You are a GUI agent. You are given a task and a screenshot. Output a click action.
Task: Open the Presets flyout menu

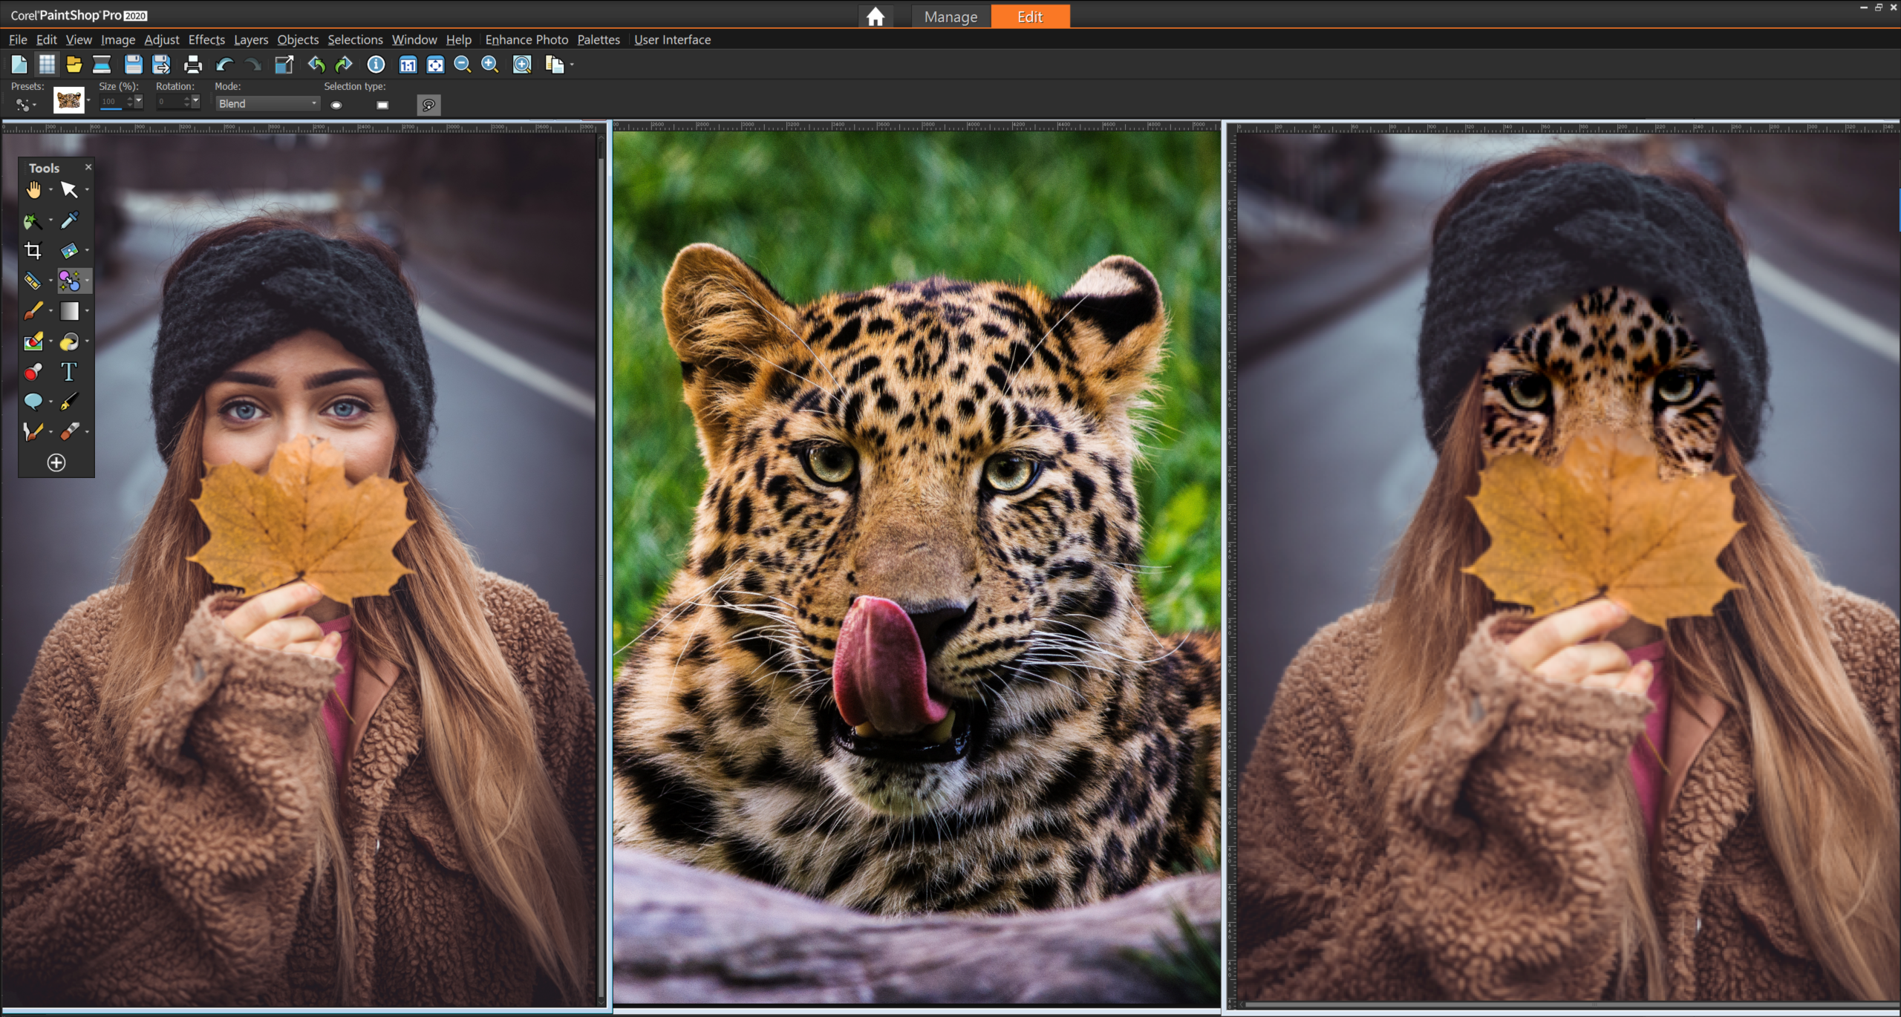click(25, 104)
